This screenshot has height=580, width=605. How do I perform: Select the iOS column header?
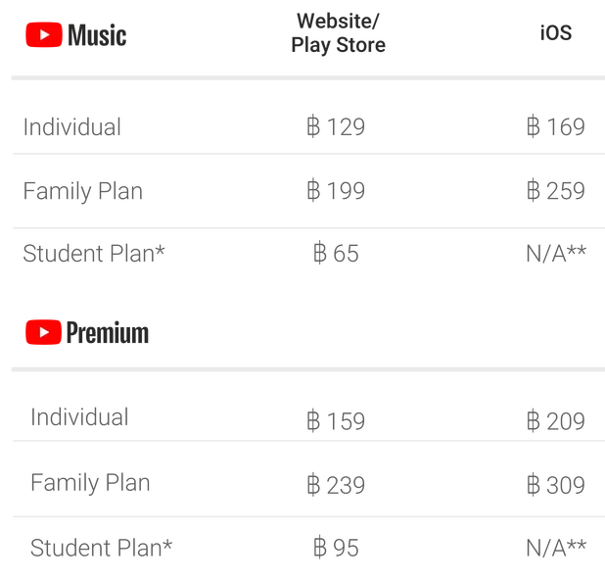click(556, 33)
